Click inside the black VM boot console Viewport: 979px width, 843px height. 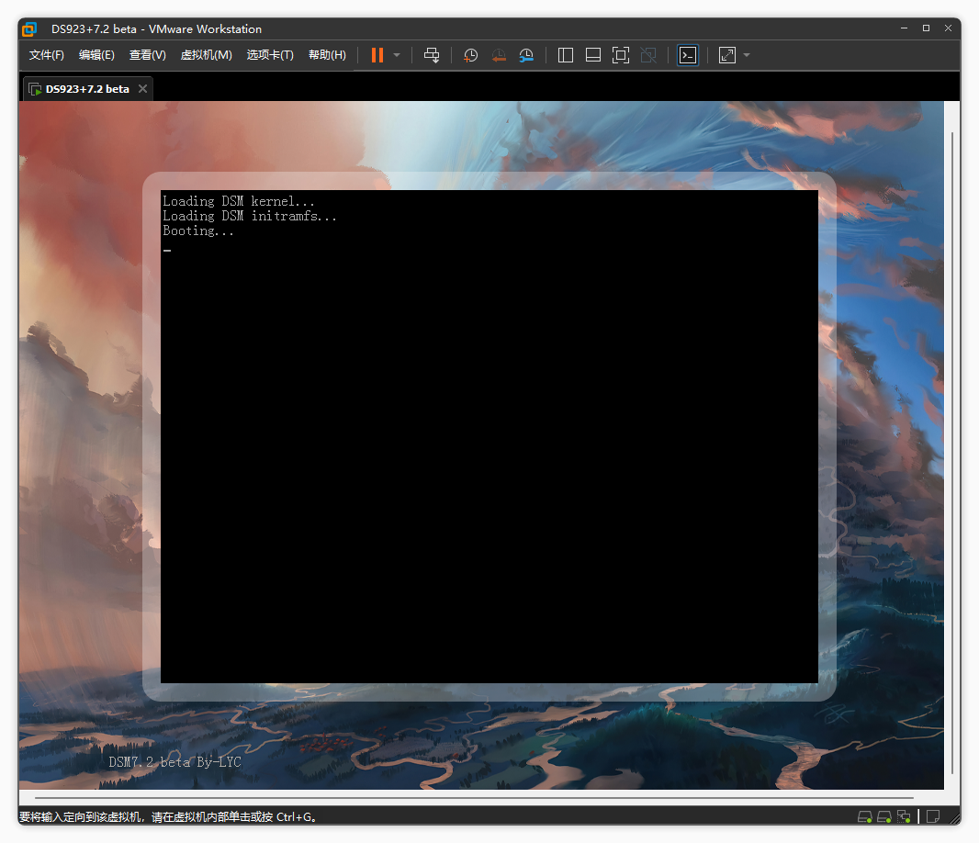(x=489, y=436)
